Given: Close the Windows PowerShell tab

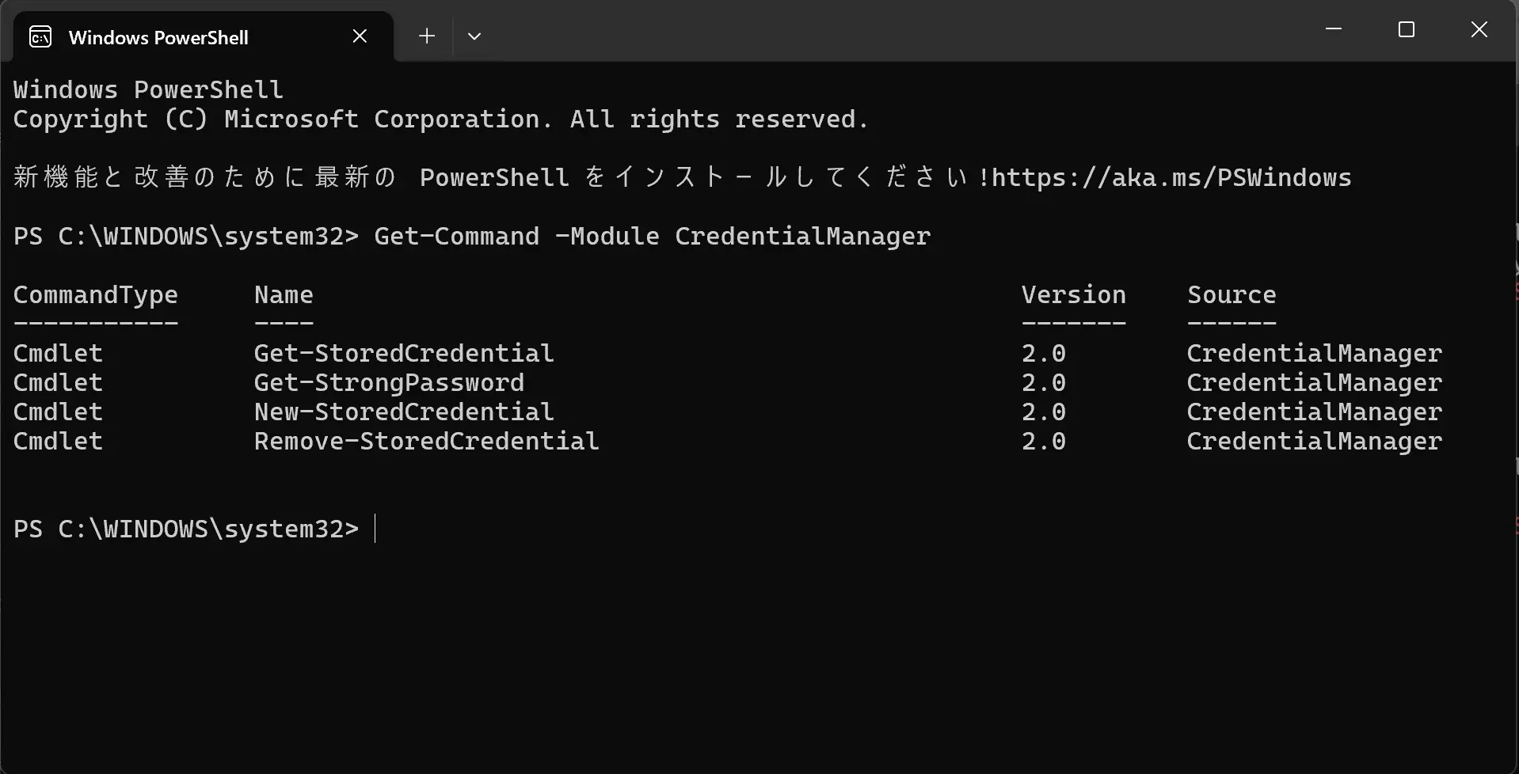Looking at the screenshot, I should [360, 36].
